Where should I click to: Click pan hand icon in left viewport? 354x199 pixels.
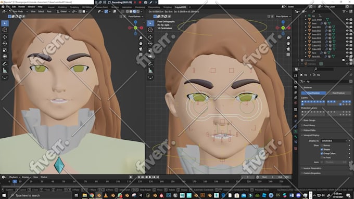(x=141, y=43)
